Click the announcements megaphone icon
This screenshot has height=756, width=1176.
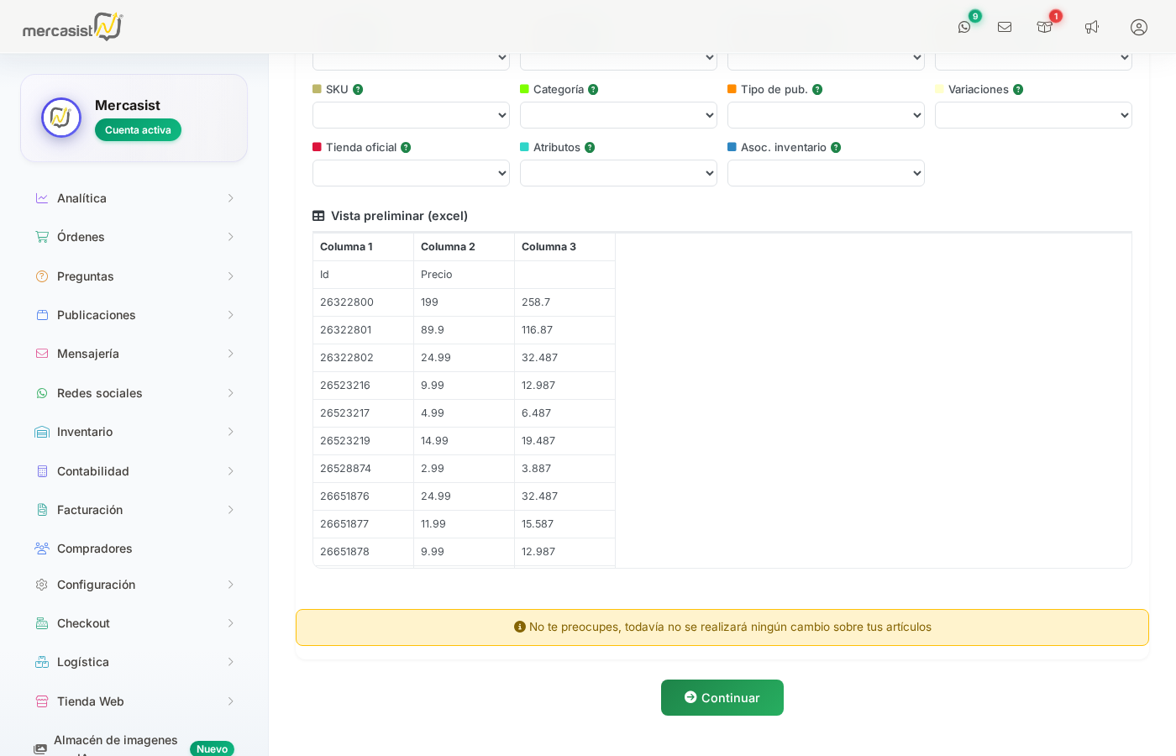(1092, 27)
